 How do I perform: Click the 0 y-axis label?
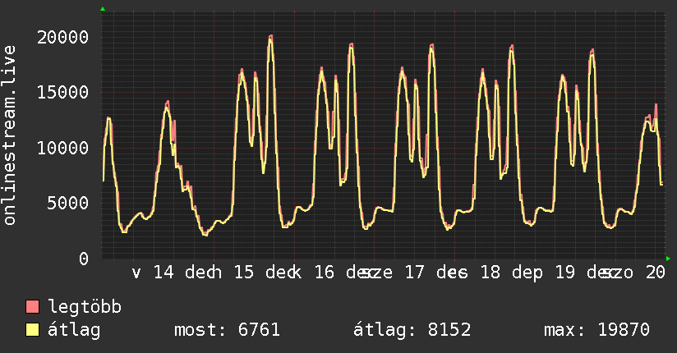pos(84,259)
